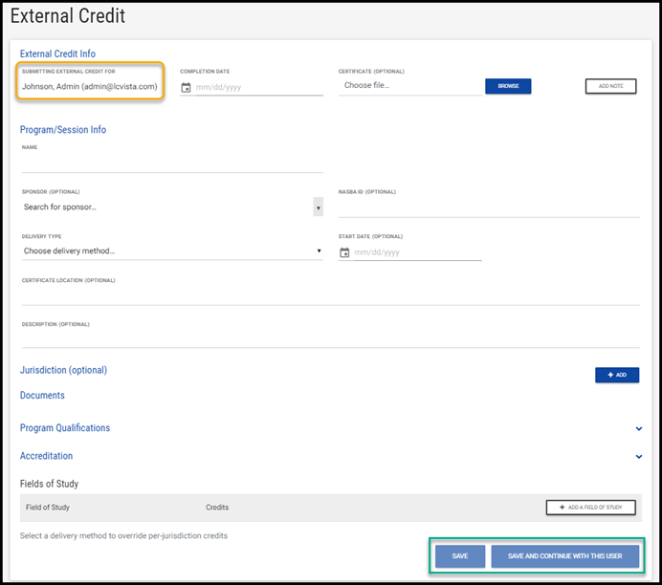
Task: Click the Add Note button
Action: point(610,86)
